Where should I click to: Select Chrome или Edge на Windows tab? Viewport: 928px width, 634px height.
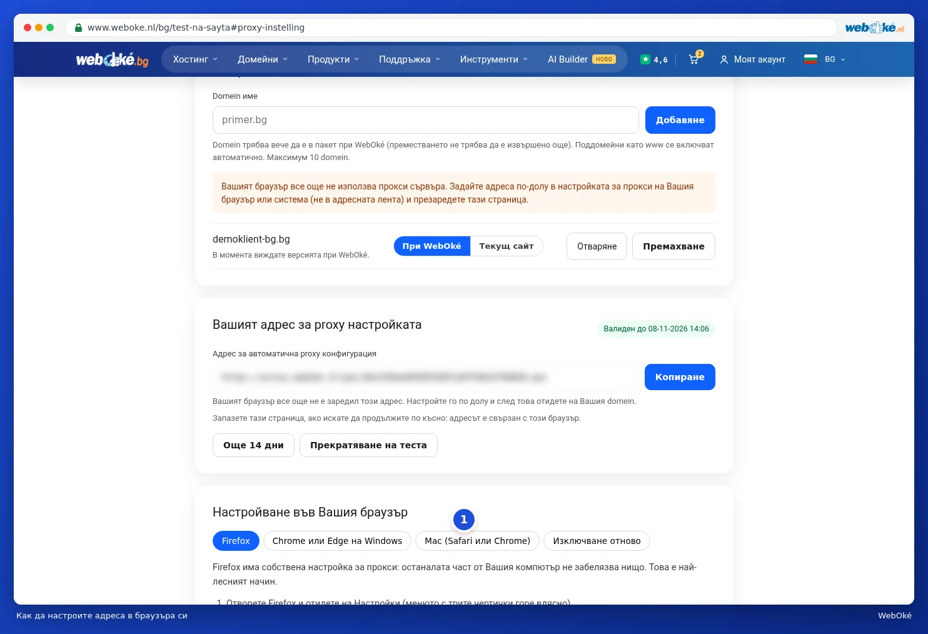(x=337, y=541)
